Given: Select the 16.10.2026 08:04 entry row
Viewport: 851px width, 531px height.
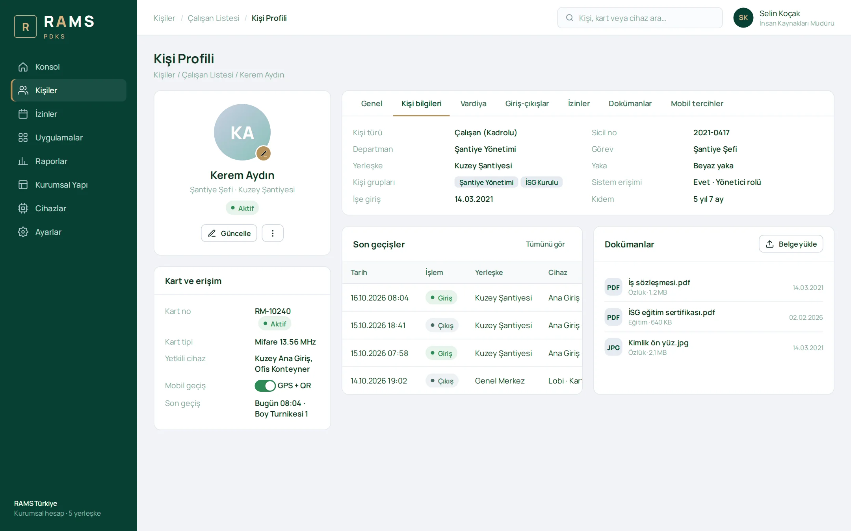Looking at the screenshot, I should point(462,298).
